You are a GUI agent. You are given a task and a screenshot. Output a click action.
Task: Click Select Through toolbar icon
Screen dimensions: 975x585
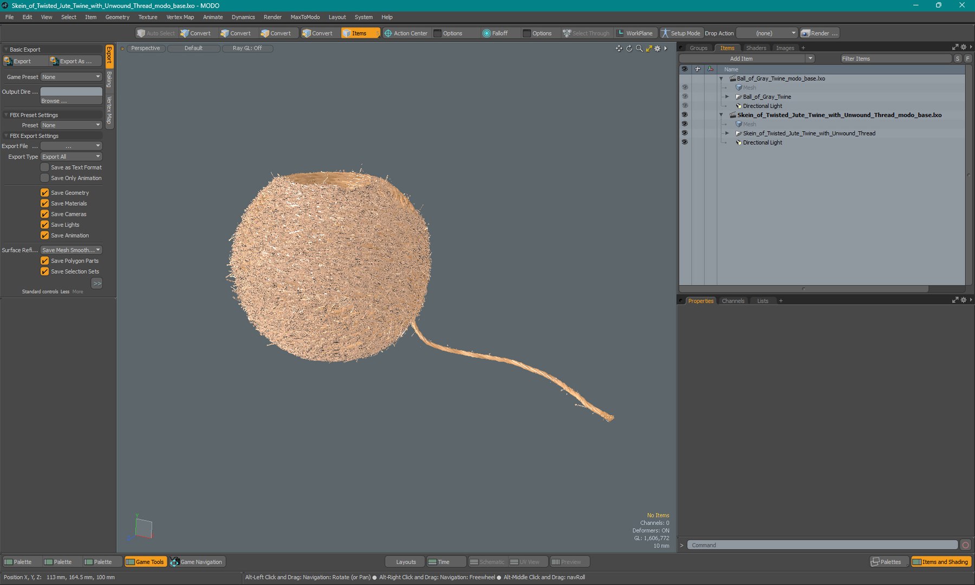point(586,33)
